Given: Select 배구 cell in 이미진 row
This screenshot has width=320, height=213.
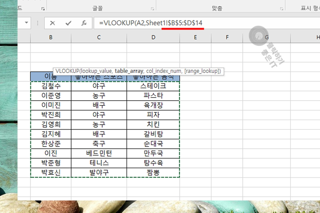Looking at the screenshot, I should (99, 105).
